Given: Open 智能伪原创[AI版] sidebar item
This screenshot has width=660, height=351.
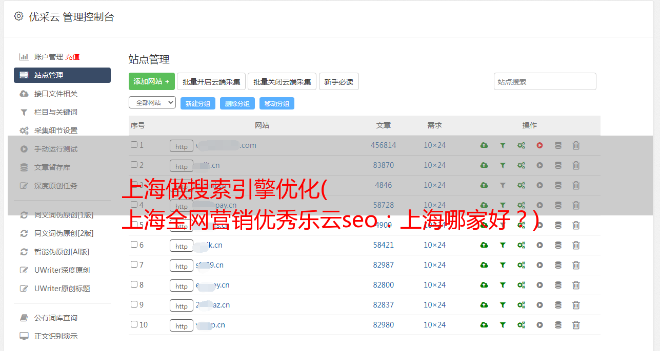Looking at the screenshot, I should click(62, 252).
